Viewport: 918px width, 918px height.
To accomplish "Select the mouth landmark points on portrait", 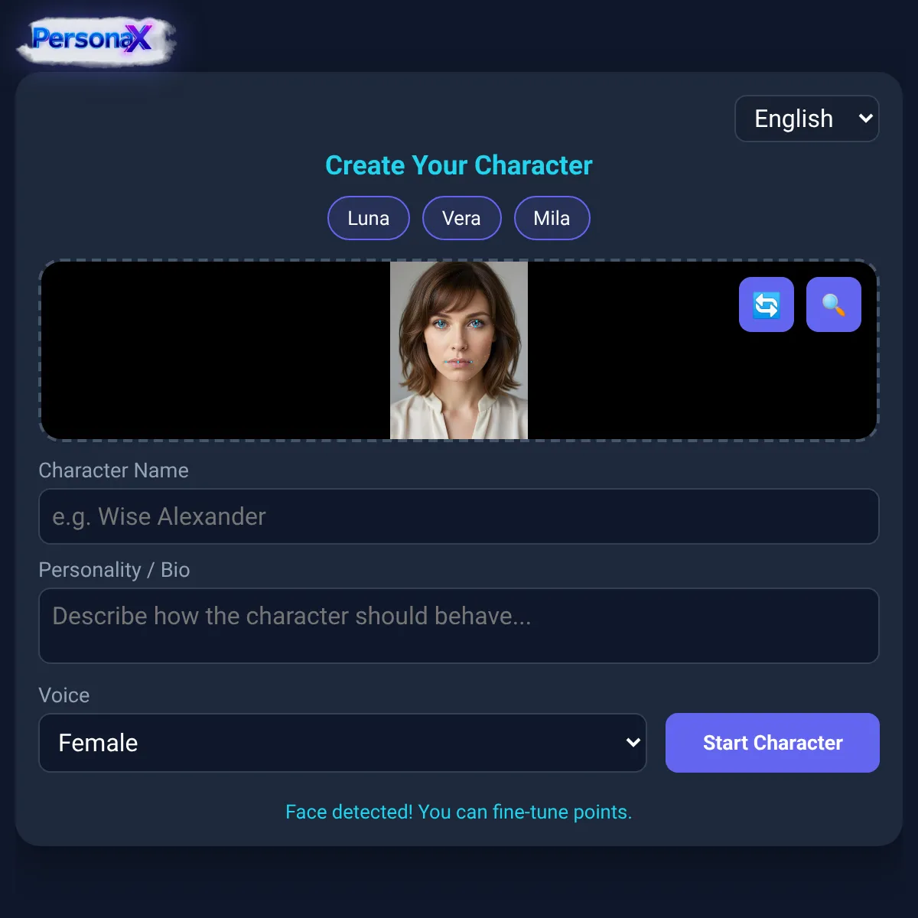I will click(x=458, y=362).
